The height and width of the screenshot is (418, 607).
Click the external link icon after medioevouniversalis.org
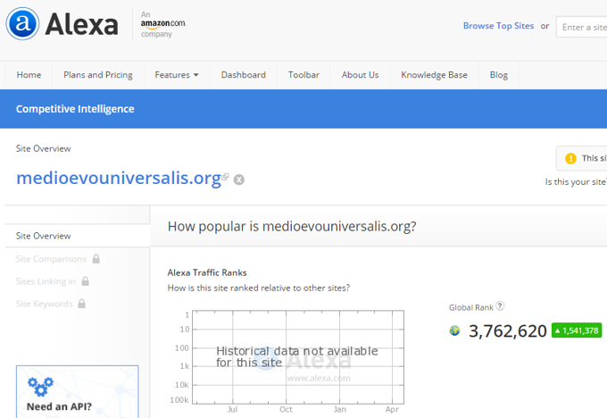(225, 177)
